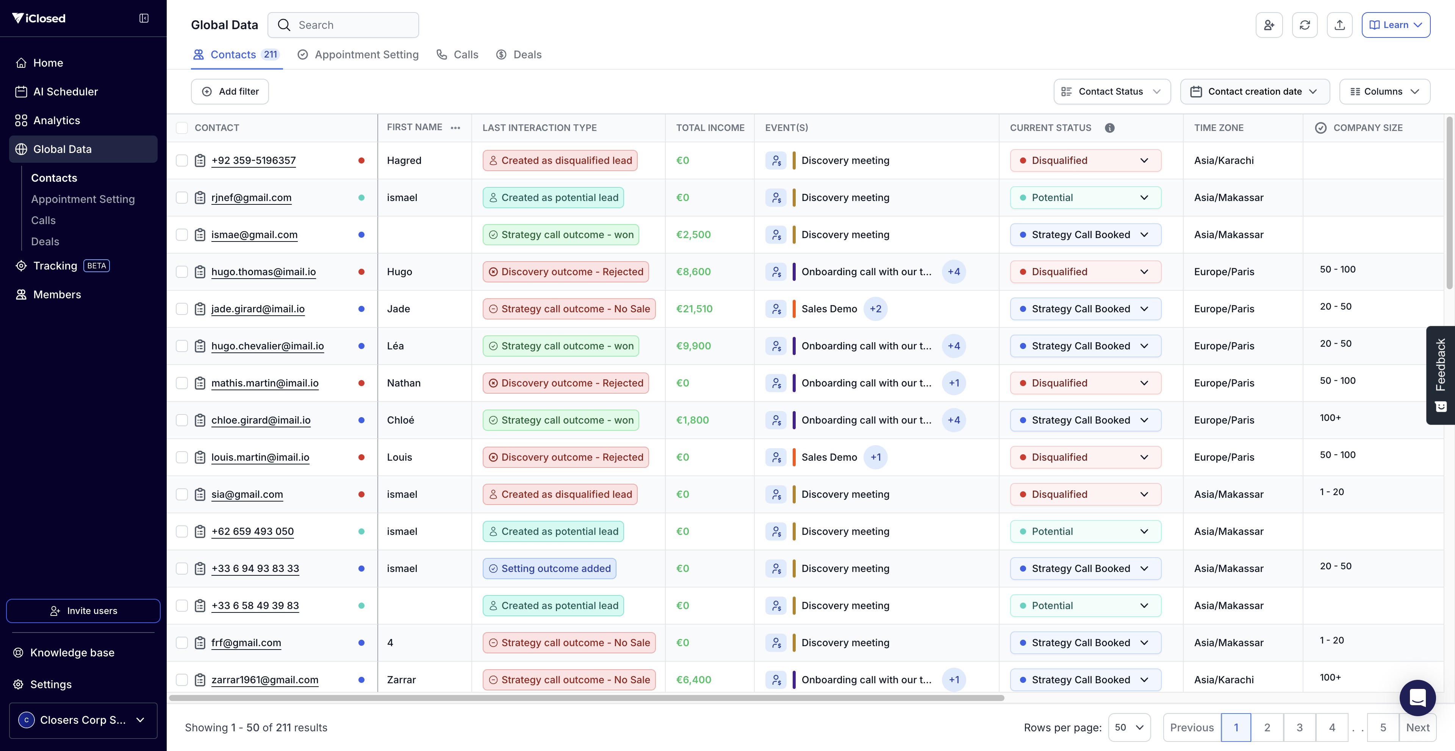This screenshot has height=751, width=1455.
Task: Open contact link chloe.girard@imail.io
Action: (x=261, y=421)
